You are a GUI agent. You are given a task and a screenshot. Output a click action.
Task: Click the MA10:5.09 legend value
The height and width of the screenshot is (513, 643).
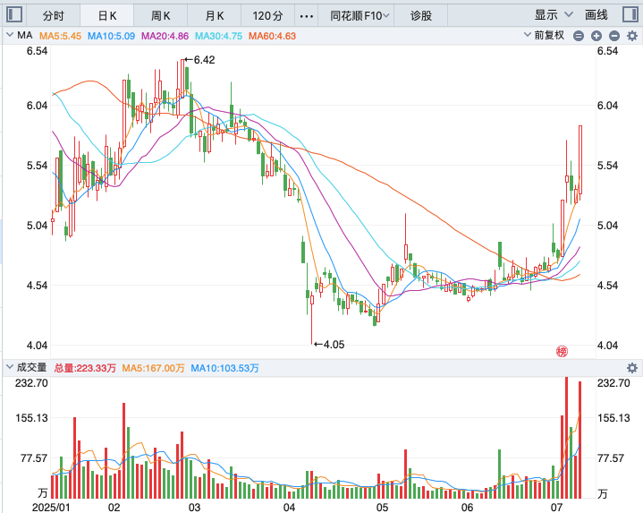click(111, 36)
